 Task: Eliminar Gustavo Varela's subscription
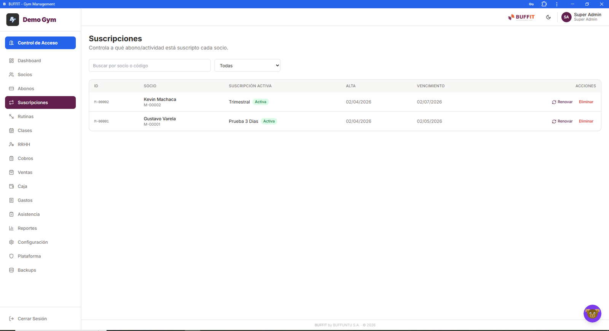click(x=586, y=122)
